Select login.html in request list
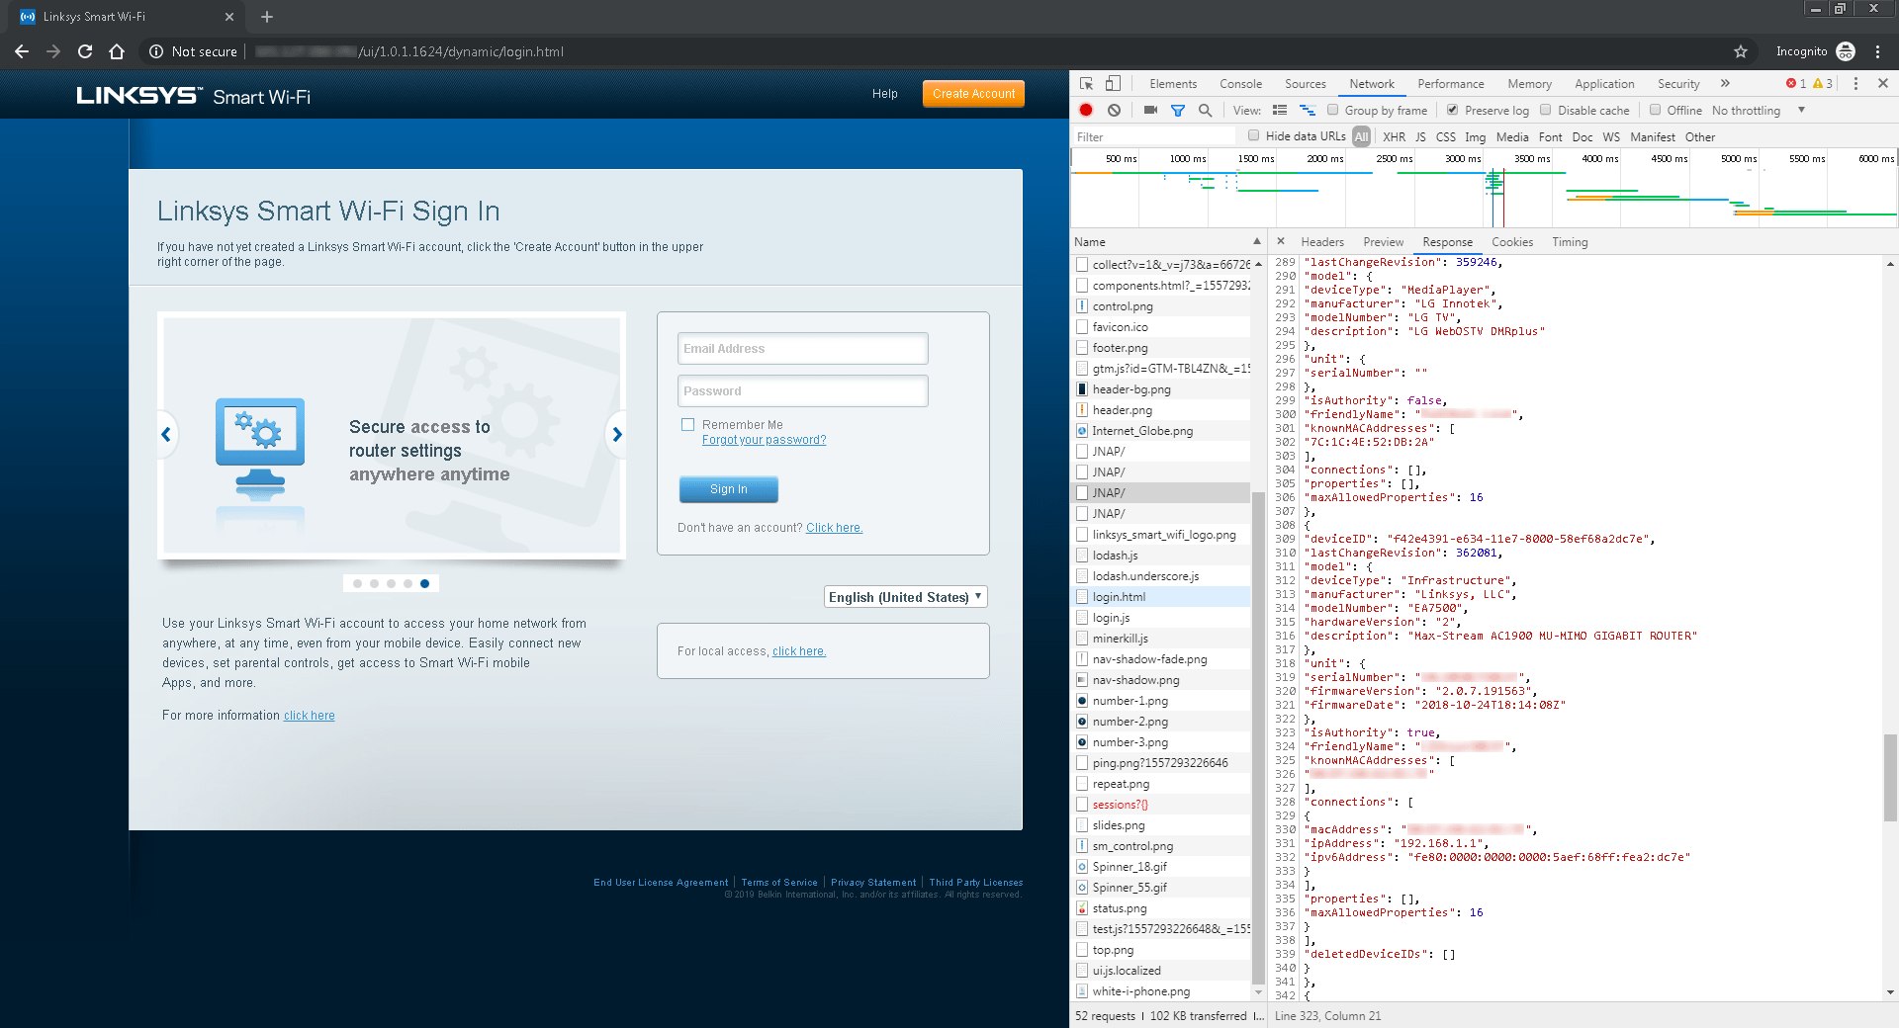The image size is (1899, 1028). click(1161, 597)
